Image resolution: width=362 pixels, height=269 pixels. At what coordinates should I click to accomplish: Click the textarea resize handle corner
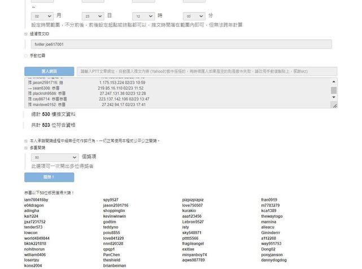tap(335, 105)
